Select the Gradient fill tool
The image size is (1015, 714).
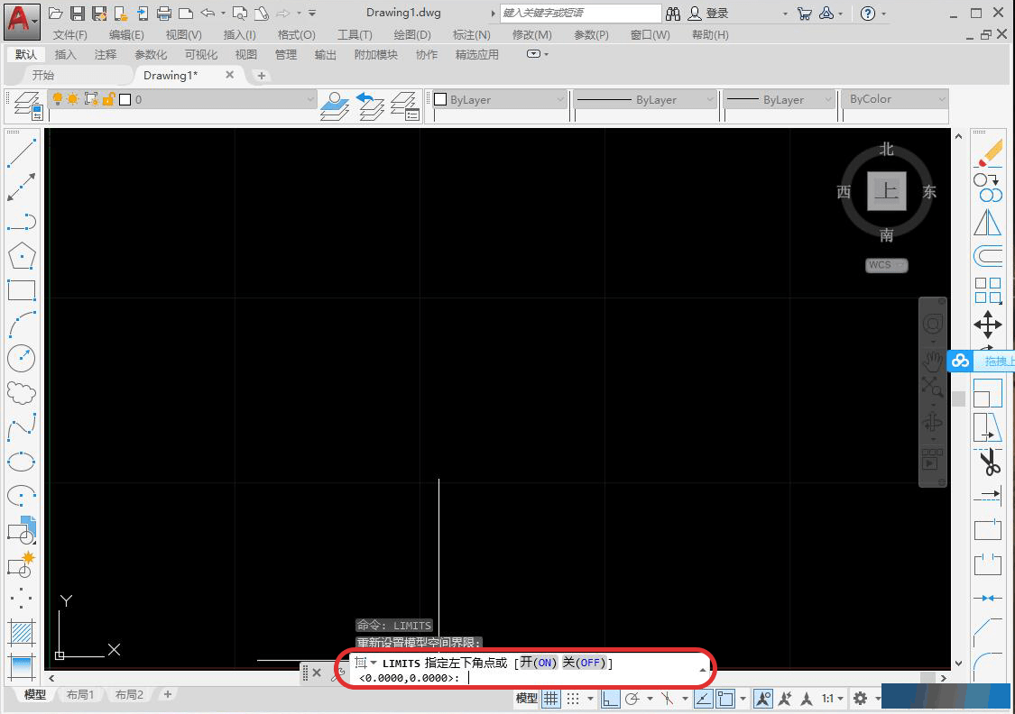coord(22,666)
